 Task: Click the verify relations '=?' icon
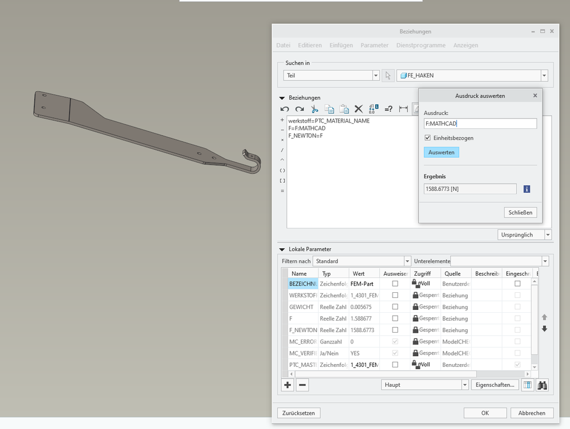[x=389, y=109]
